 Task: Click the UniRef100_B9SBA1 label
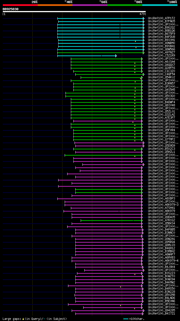click(x=161, y=46)
